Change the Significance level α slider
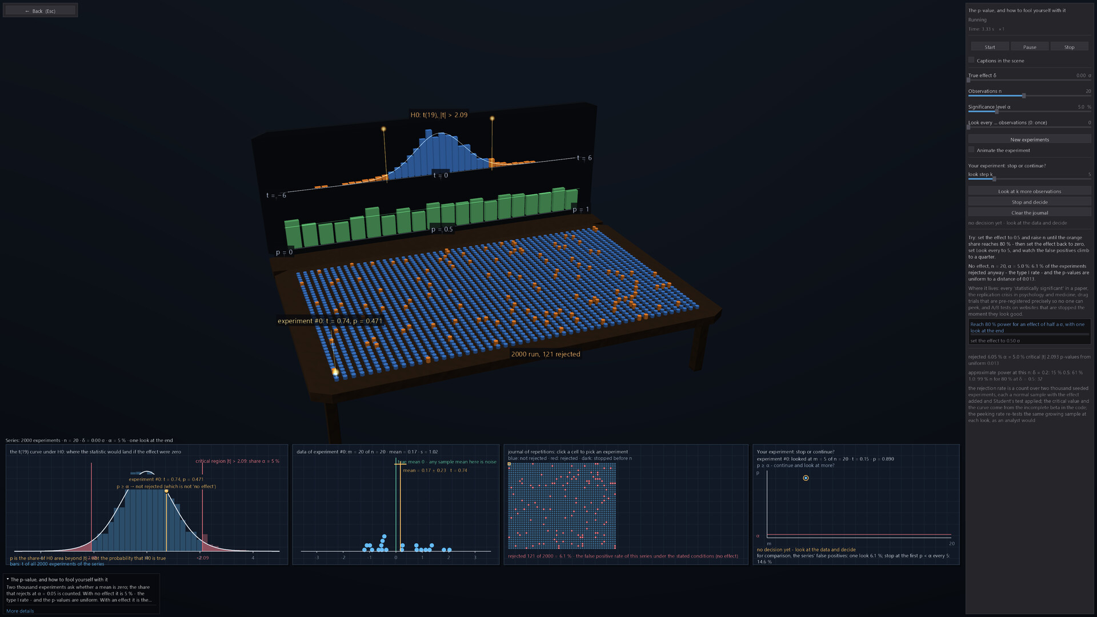Screen dimensions: 1097x617 1030,111
